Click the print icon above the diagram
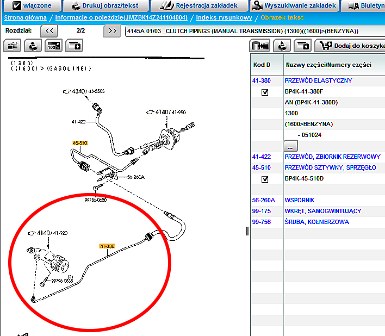Viewport: 385px width, 336px height. click(x=34, y=46)
